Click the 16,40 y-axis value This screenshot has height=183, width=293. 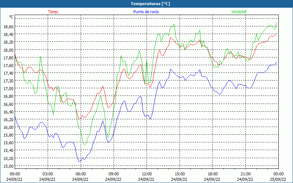[8, 112]
